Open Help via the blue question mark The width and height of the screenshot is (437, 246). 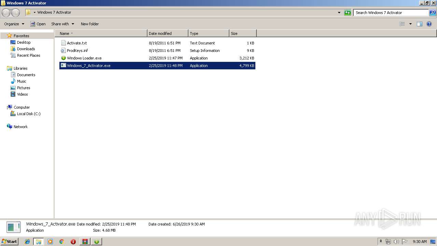(x=429, y=24)
